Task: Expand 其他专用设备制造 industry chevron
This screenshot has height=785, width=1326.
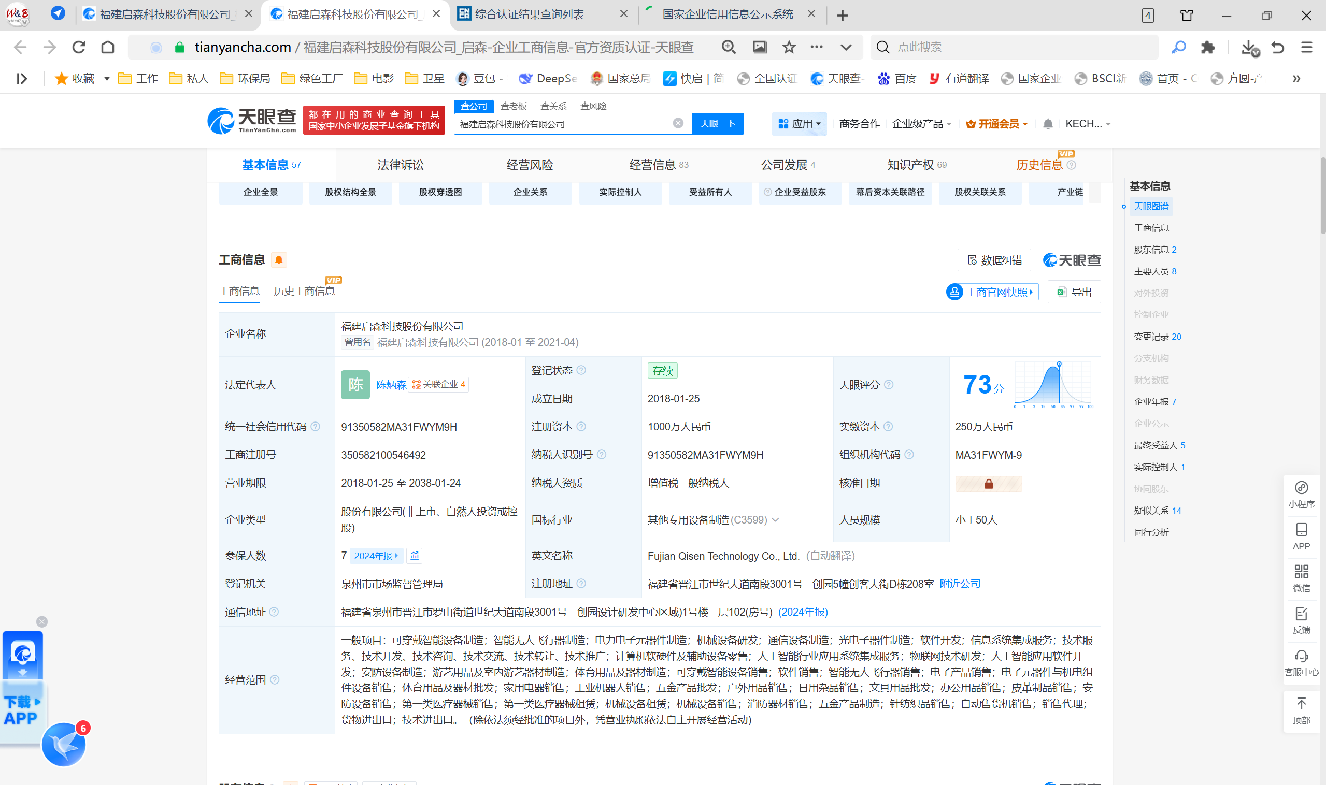Action: (x=776, y=519)
